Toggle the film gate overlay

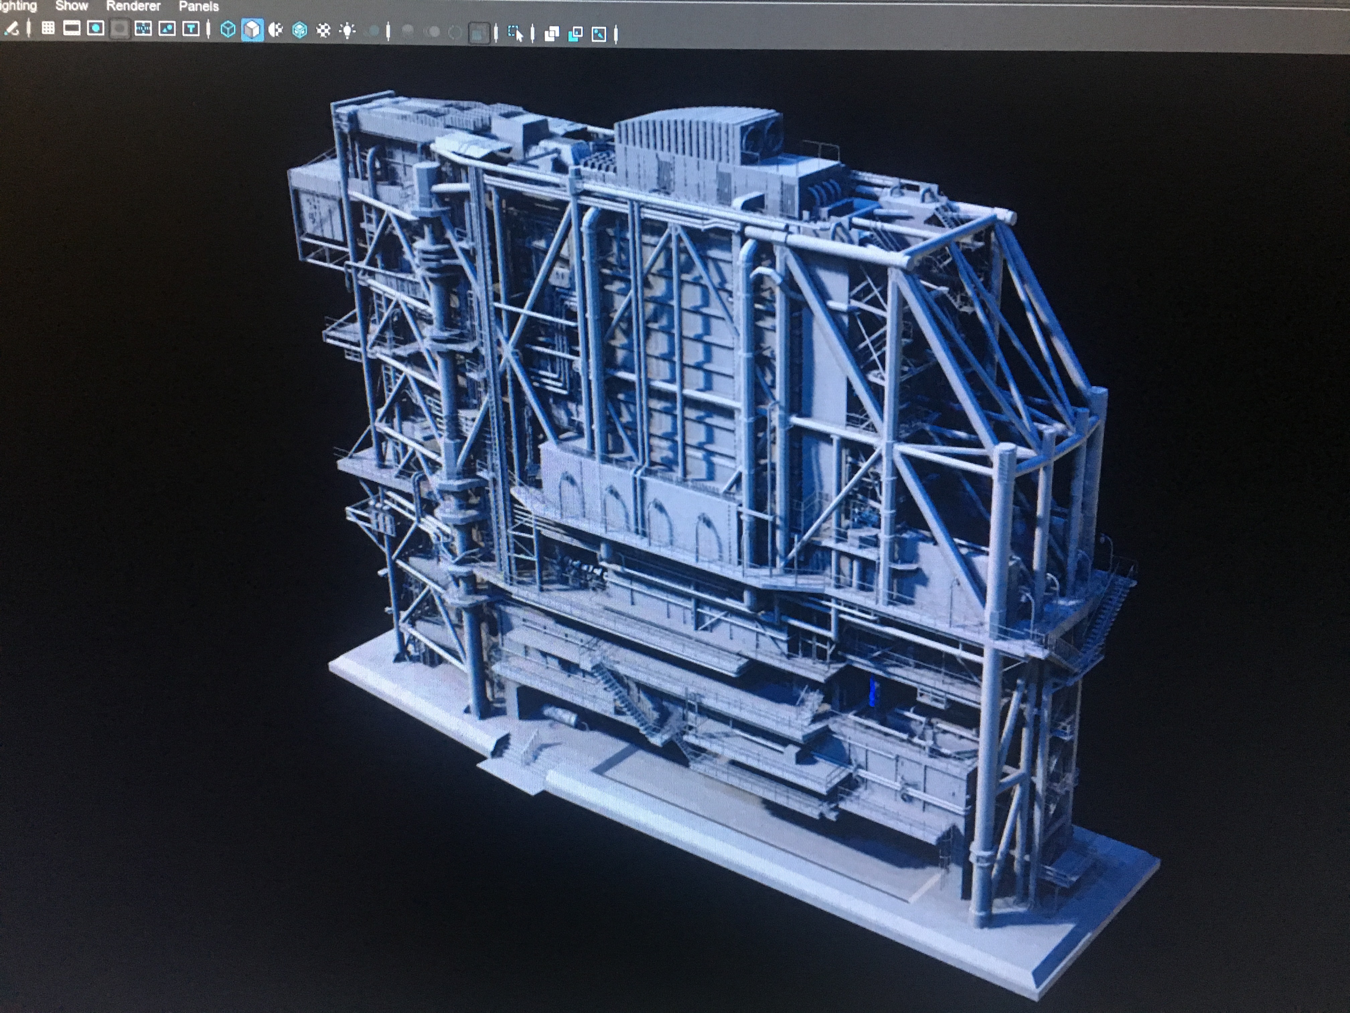(71, 28)
